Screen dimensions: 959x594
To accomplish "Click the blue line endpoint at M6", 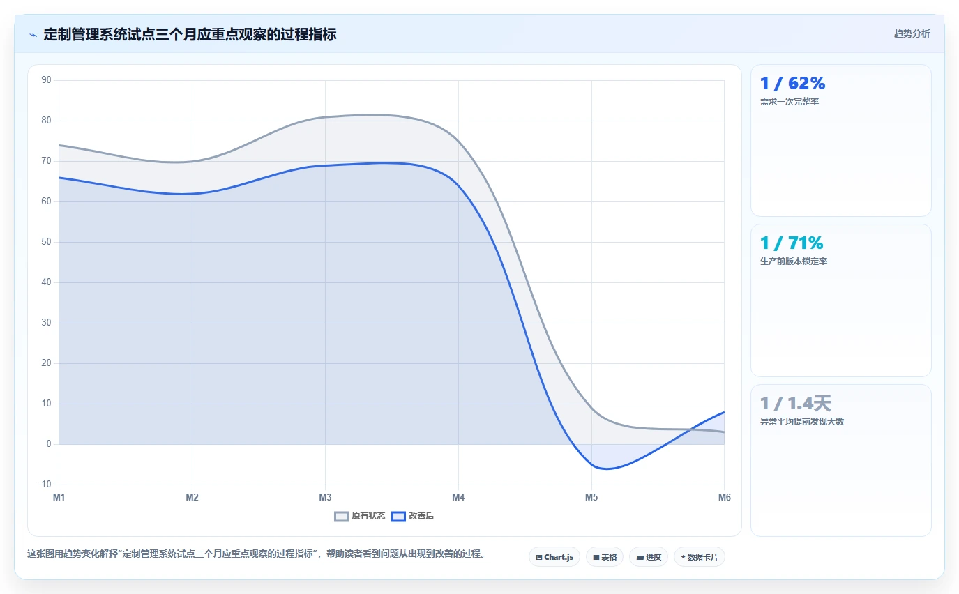I will pyautogui.click(x=724, y=412).
